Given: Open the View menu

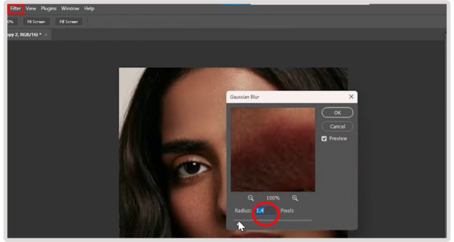Looking at the screenshot, I should click(x=31, y=9).
